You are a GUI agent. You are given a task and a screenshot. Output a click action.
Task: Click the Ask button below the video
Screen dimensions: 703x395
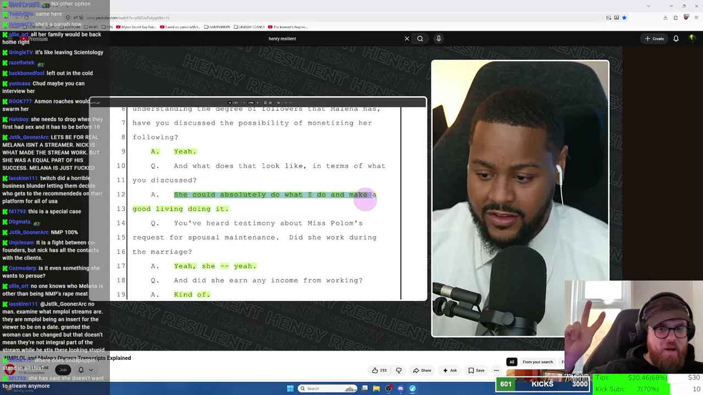click(450, 370)
